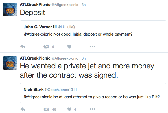The height and width of the screenshot is (113, 168).
Task: Reply to the private jet tweet
Action: point(23,109)
